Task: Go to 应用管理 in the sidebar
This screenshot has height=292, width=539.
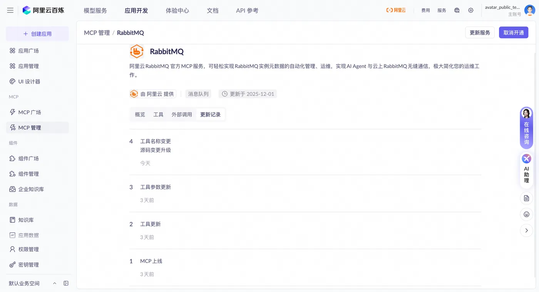Action: 37,66
